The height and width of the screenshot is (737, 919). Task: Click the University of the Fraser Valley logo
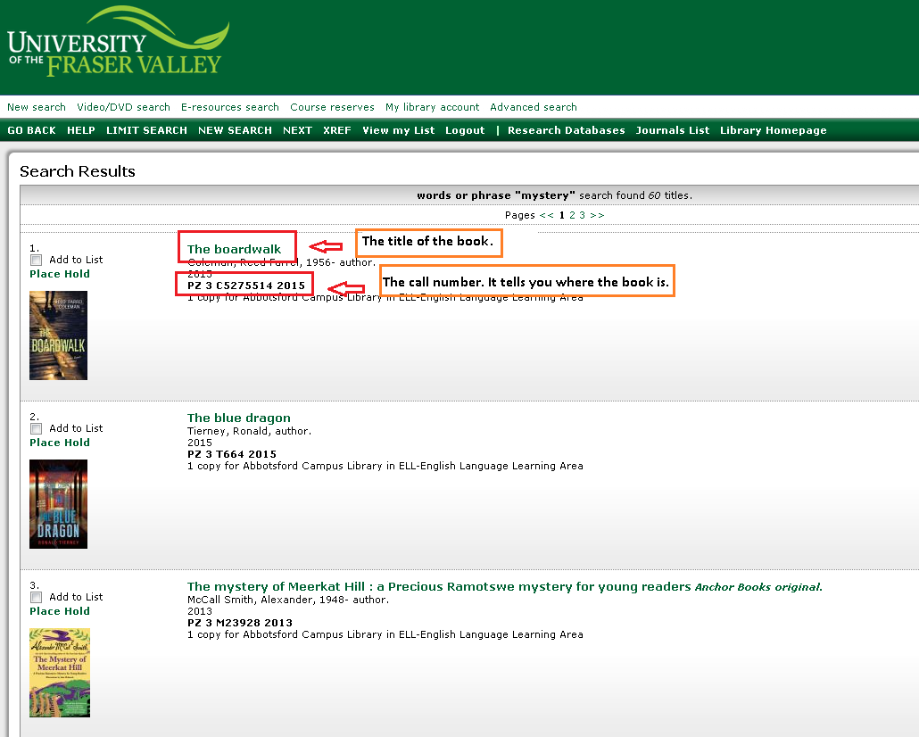click(x=116, y=43)
